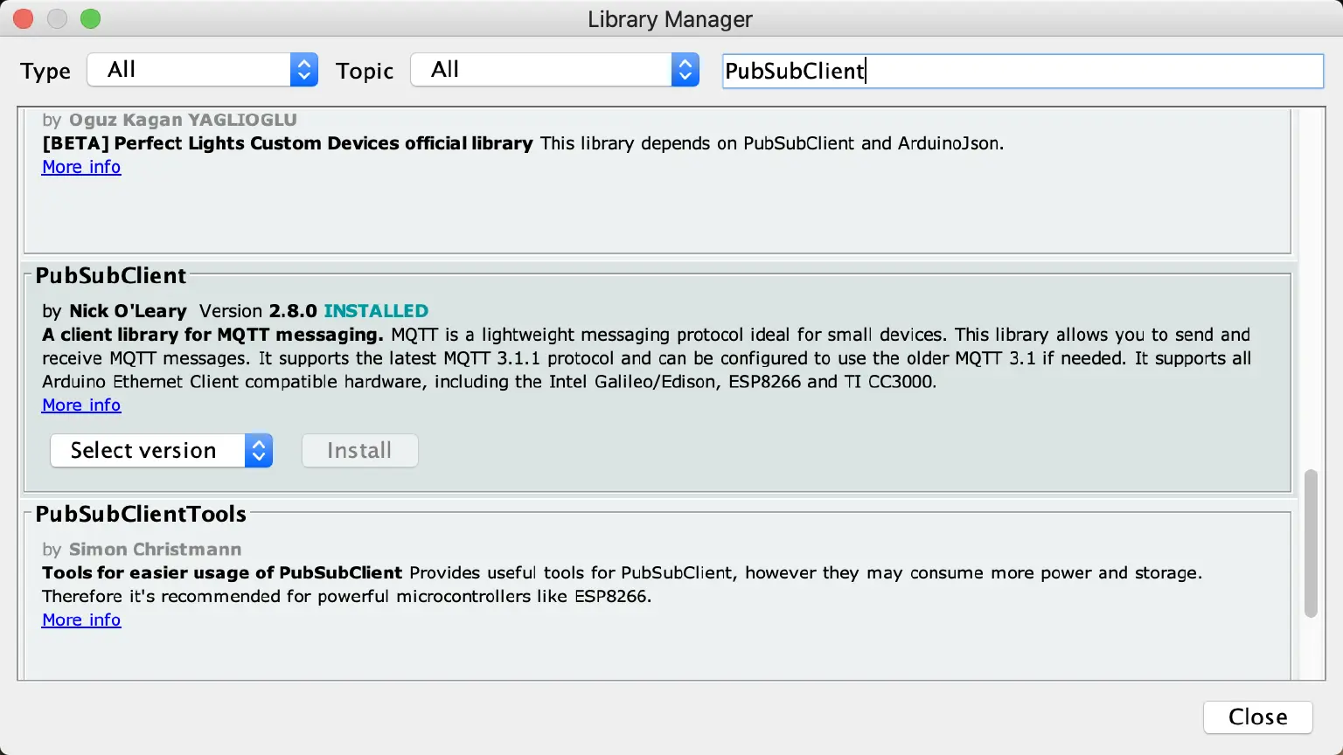
Task: Click the Select version stepper arrows icon
Action: pos(259,450)
